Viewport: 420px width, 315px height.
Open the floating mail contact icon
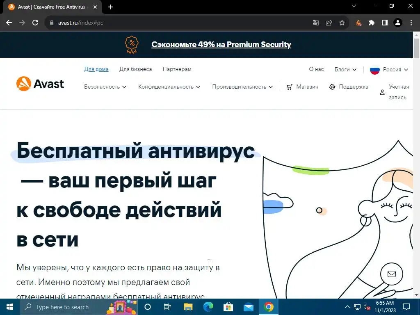pyautogui.click(x=392, y=274)
